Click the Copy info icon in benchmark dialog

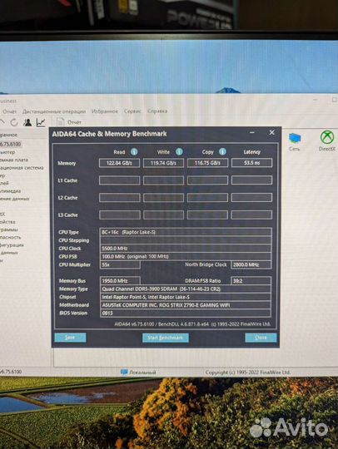tap(222, 151)
